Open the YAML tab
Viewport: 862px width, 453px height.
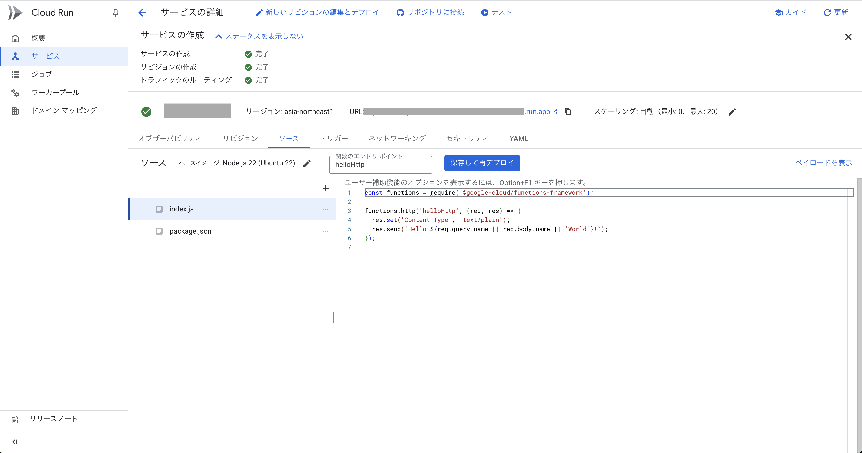[519, 139]
